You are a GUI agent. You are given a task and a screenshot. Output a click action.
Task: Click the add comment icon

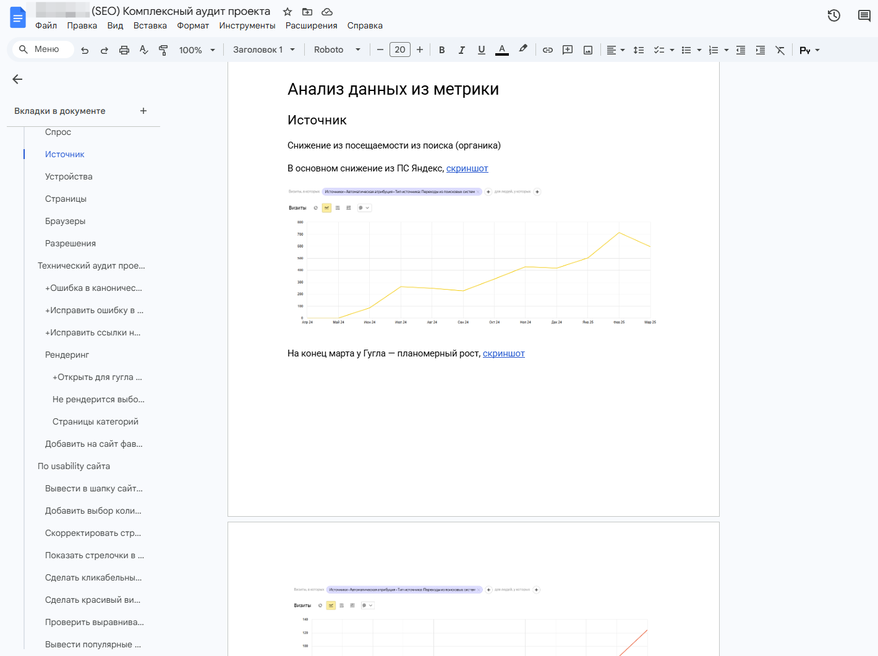pos(567,50)
